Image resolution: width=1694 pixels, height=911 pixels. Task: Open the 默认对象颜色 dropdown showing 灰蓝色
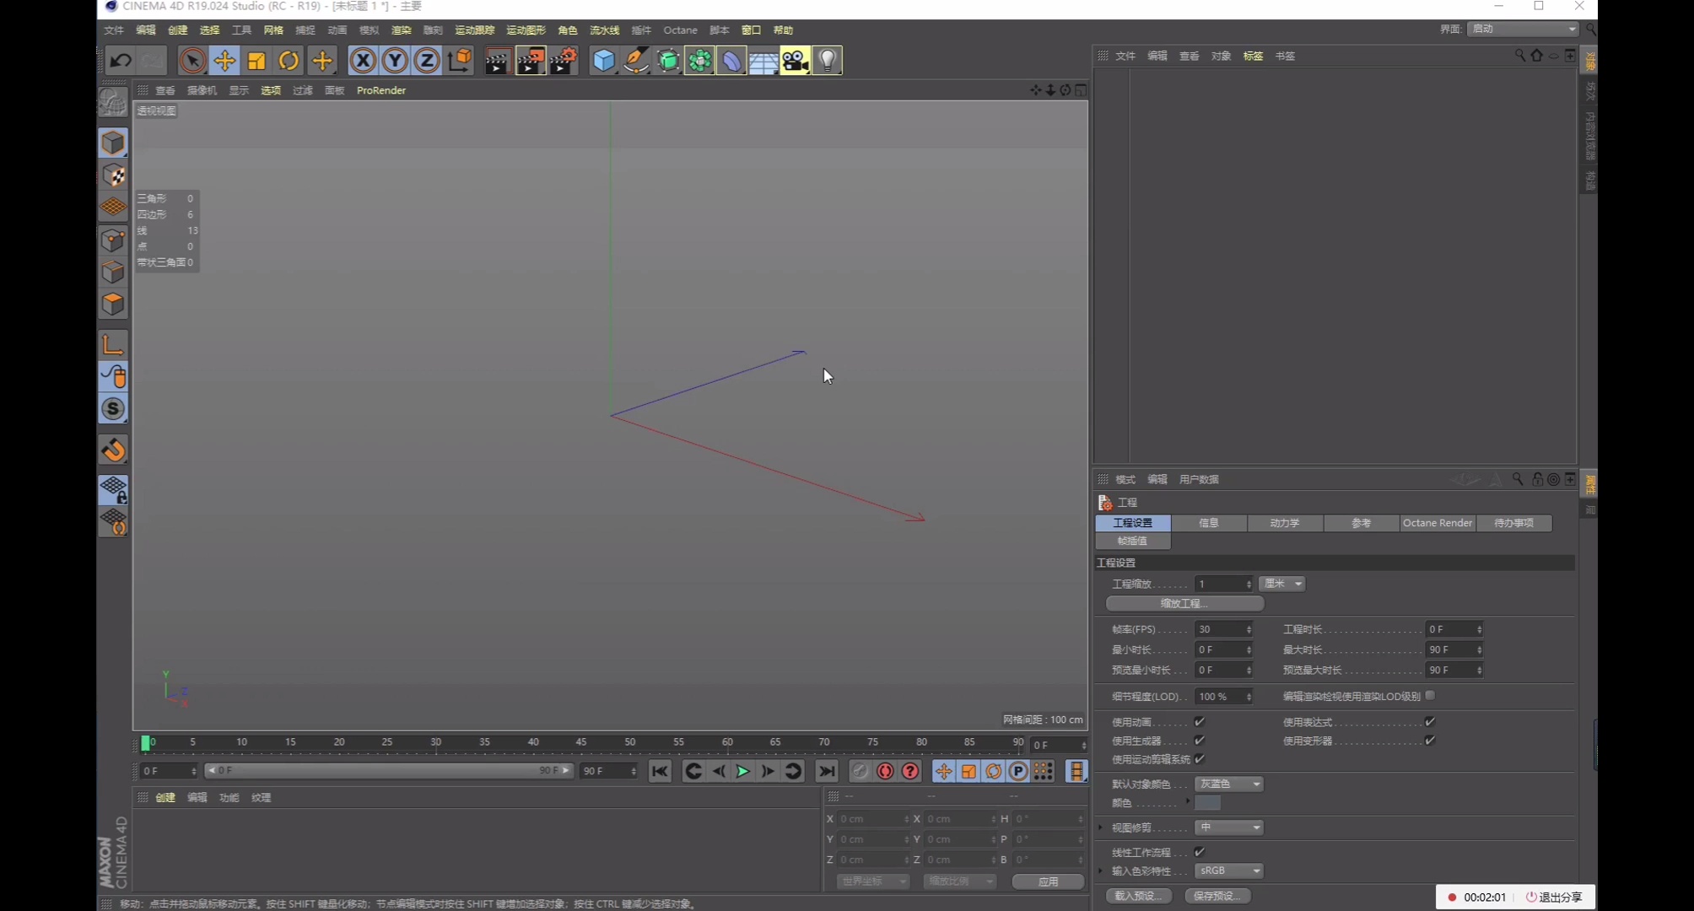(1228, 784)
